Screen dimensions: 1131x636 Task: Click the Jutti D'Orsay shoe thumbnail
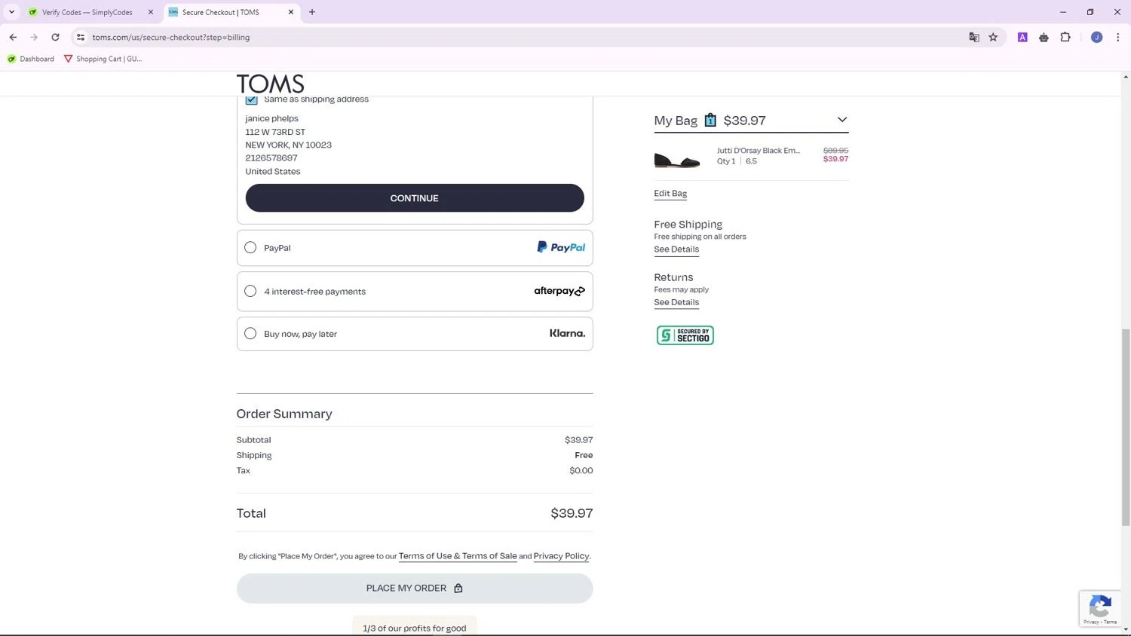pos(677,159)
